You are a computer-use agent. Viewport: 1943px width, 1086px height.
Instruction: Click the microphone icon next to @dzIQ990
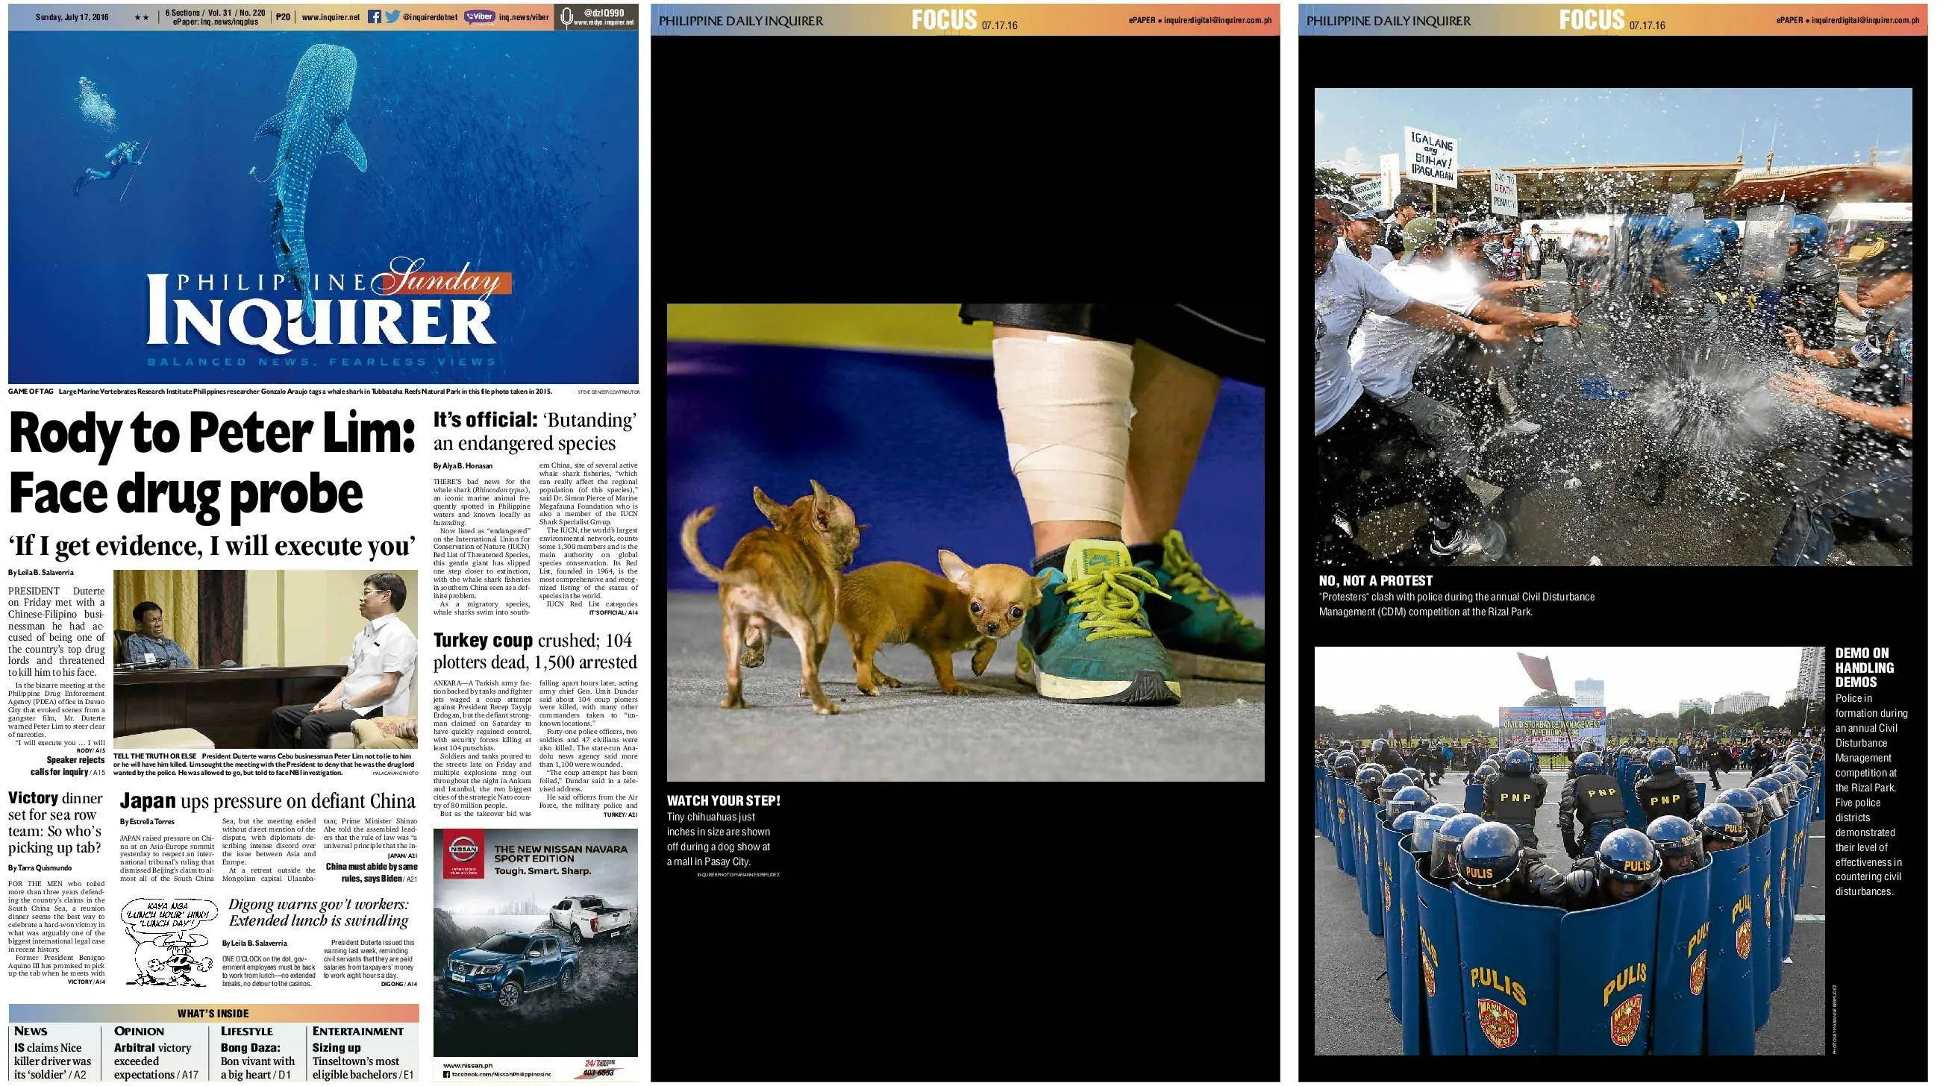(x=567, y=16)
